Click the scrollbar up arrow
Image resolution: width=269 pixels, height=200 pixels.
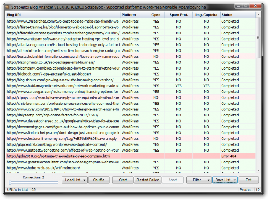pos(258,15)
